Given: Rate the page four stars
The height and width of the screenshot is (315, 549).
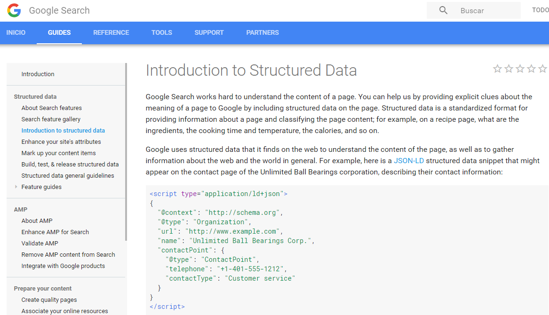Looking at the screenshot, I should pos(531,69).
